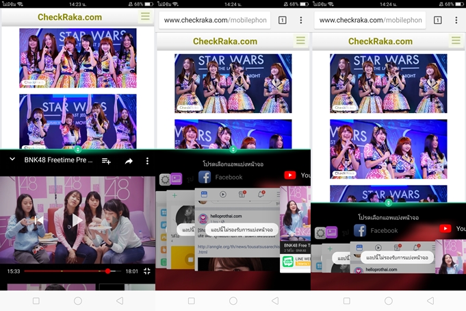Share the BNK48 Freetime video
466x311 pixels.
click(x=129, y=161)
